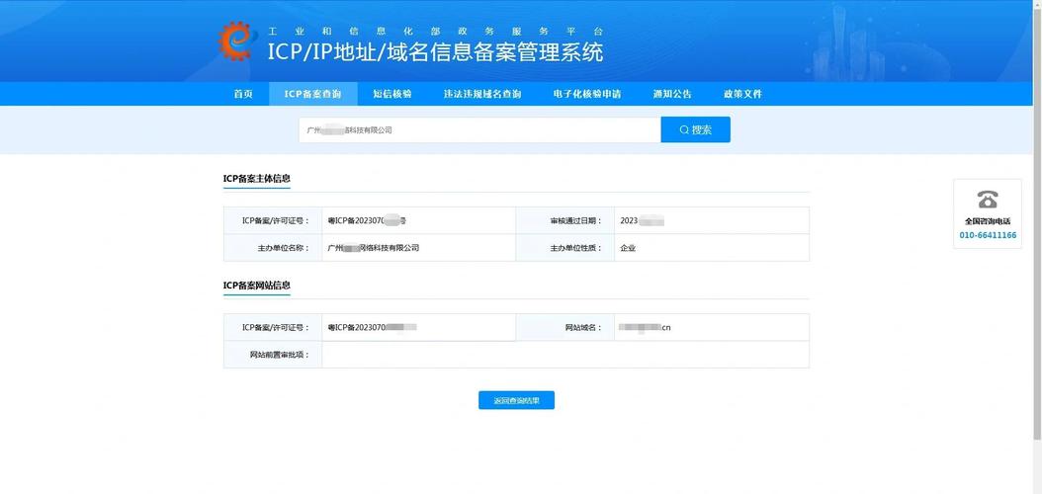
Task: Click the ICP备案网站信息 section heading
Action: tap(257, 286)
